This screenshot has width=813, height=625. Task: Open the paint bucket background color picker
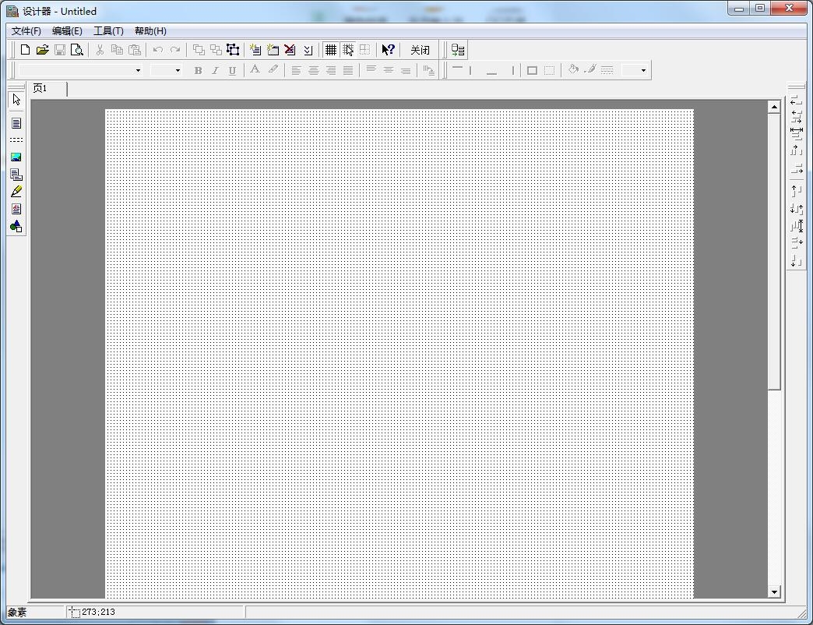(573, 70)
